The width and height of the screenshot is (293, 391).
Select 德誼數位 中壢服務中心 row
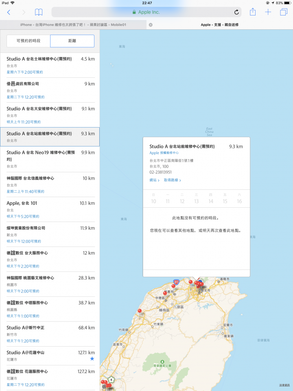tap(50, 309)
